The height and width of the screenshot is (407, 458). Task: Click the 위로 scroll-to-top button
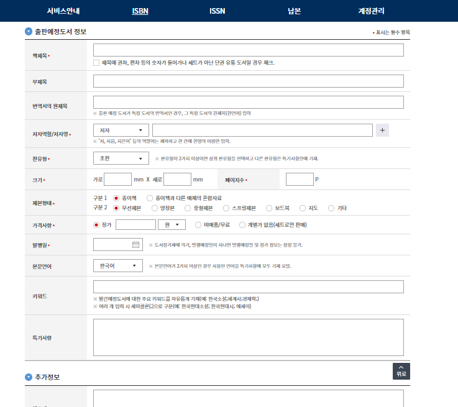pos(401,371)
